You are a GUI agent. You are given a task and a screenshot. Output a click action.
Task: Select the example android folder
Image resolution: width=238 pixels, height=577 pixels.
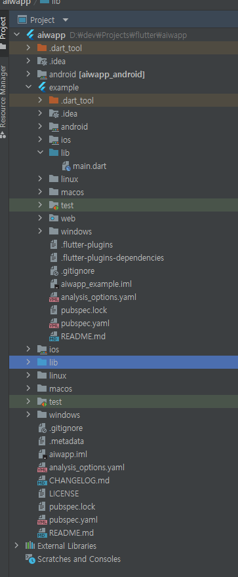[x=75, y=126]
